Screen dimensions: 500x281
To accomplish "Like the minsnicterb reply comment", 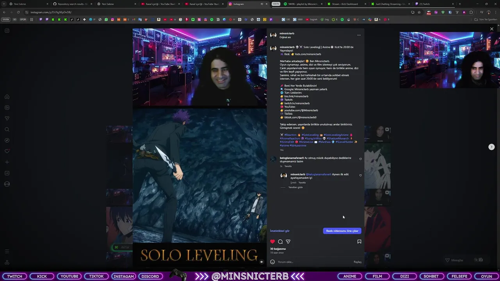I will 361,175.
